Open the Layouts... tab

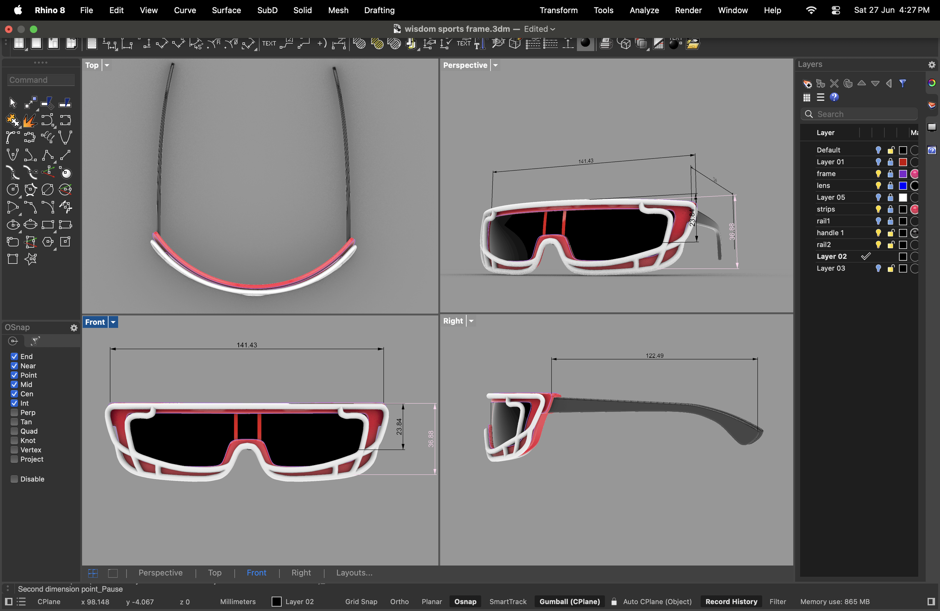pyautogui.click(x=354, y=573)
